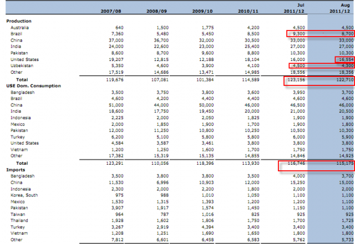Click the Total label in the Consumption section
Screen dimensions: 355x244
(x=22, y=163)
